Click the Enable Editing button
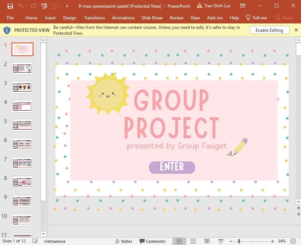The height and width of the screenshot is (245, 301). (269, 30)
